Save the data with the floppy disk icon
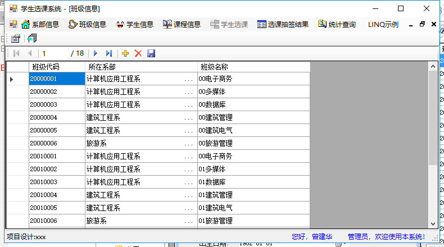Screen dimensions: 444x247 pyautogui.click(x=151, y=53)
